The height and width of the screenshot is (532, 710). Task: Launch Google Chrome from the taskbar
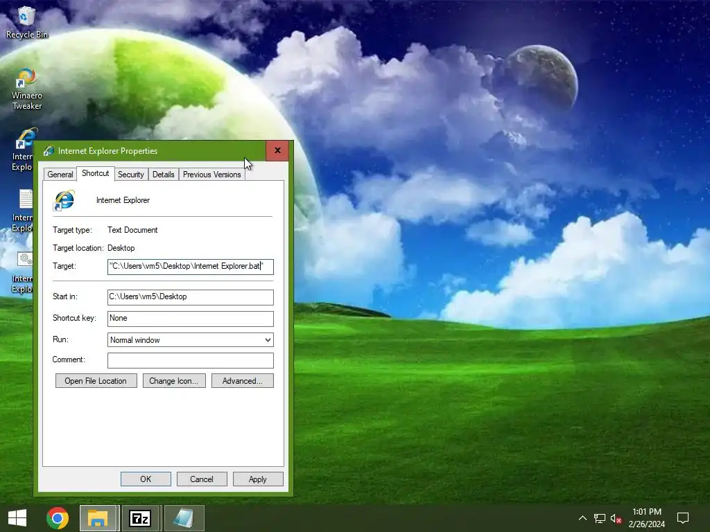(58, 518)
